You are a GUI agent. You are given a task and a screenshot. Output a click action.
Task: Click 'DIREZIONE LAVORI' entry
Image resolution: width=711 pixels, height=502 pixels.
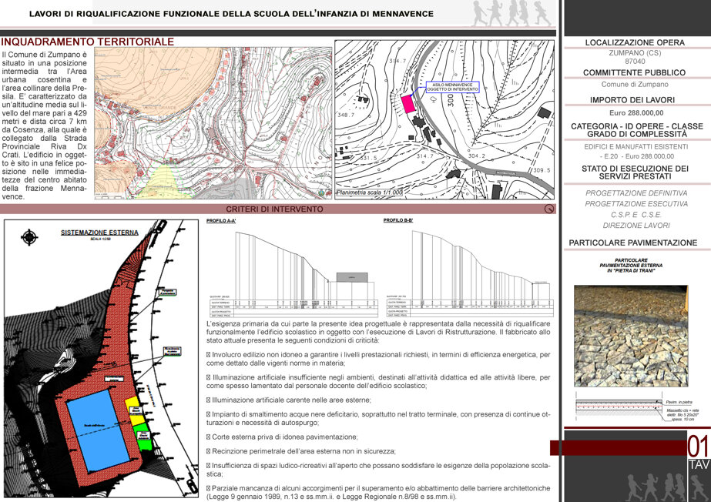point(636,226)
